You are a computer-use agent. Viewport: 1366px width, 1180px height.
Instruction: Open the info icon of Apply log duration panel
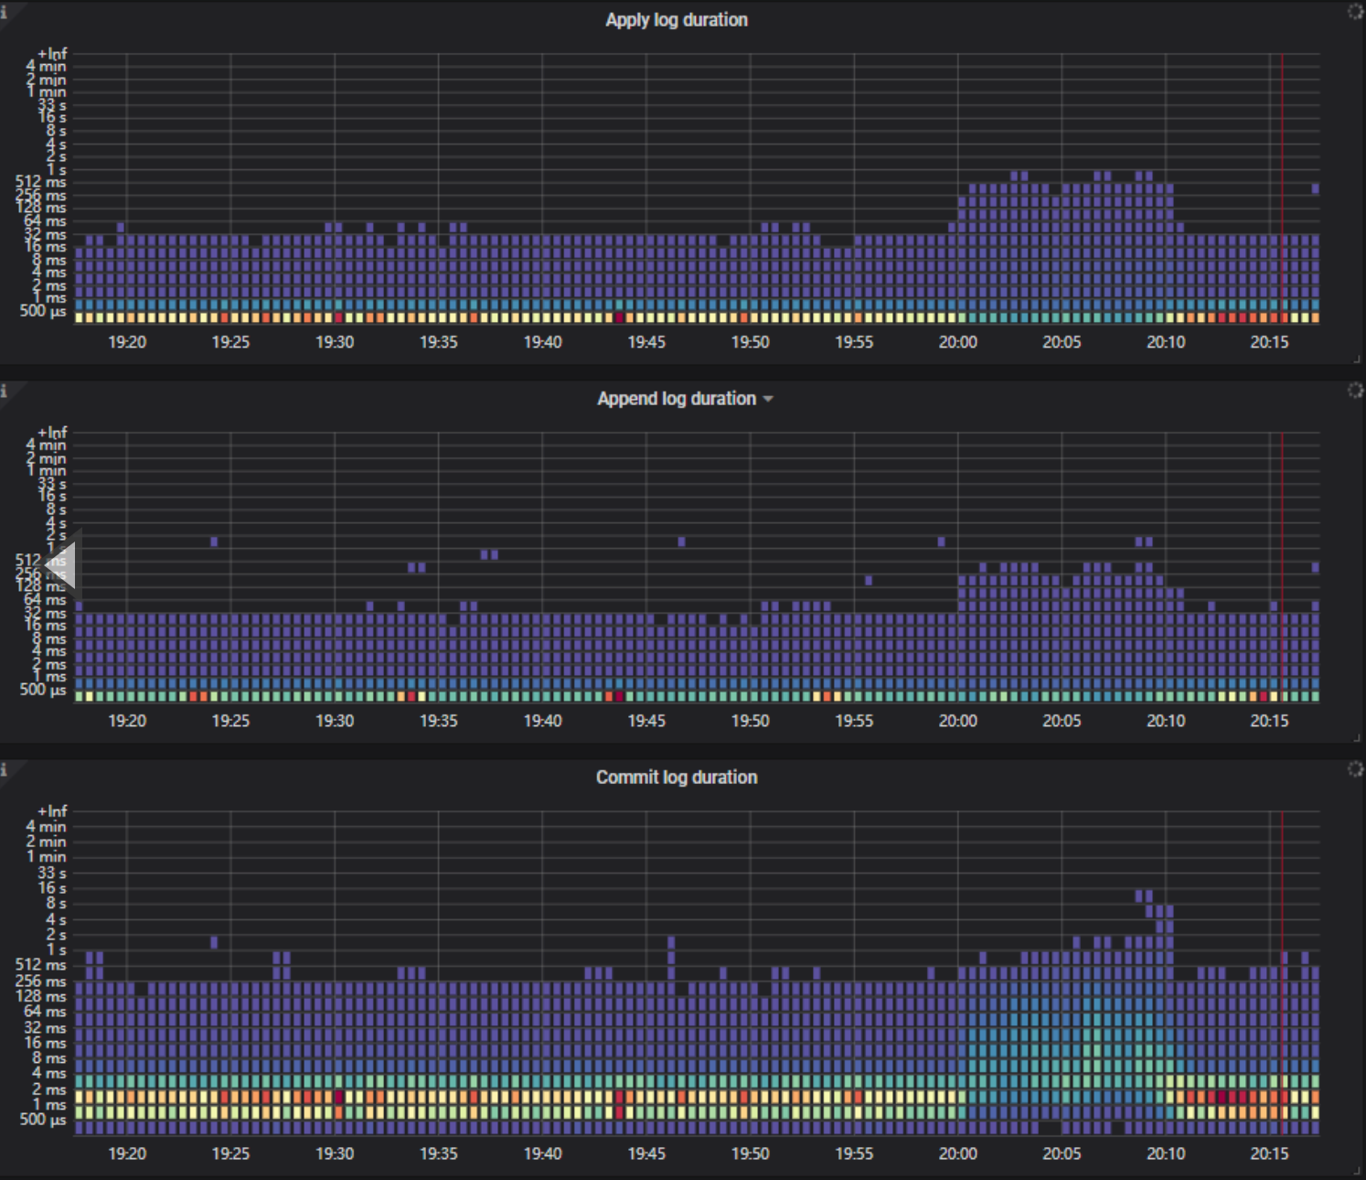coord(4,12)
